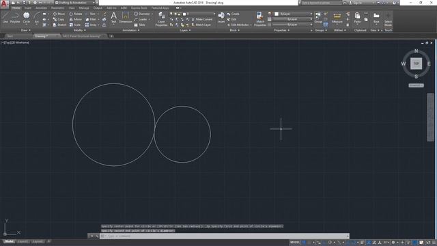Open the Start file tab
Screen dimensions: 437x246
pyautogui.click(x=10, y=36)
